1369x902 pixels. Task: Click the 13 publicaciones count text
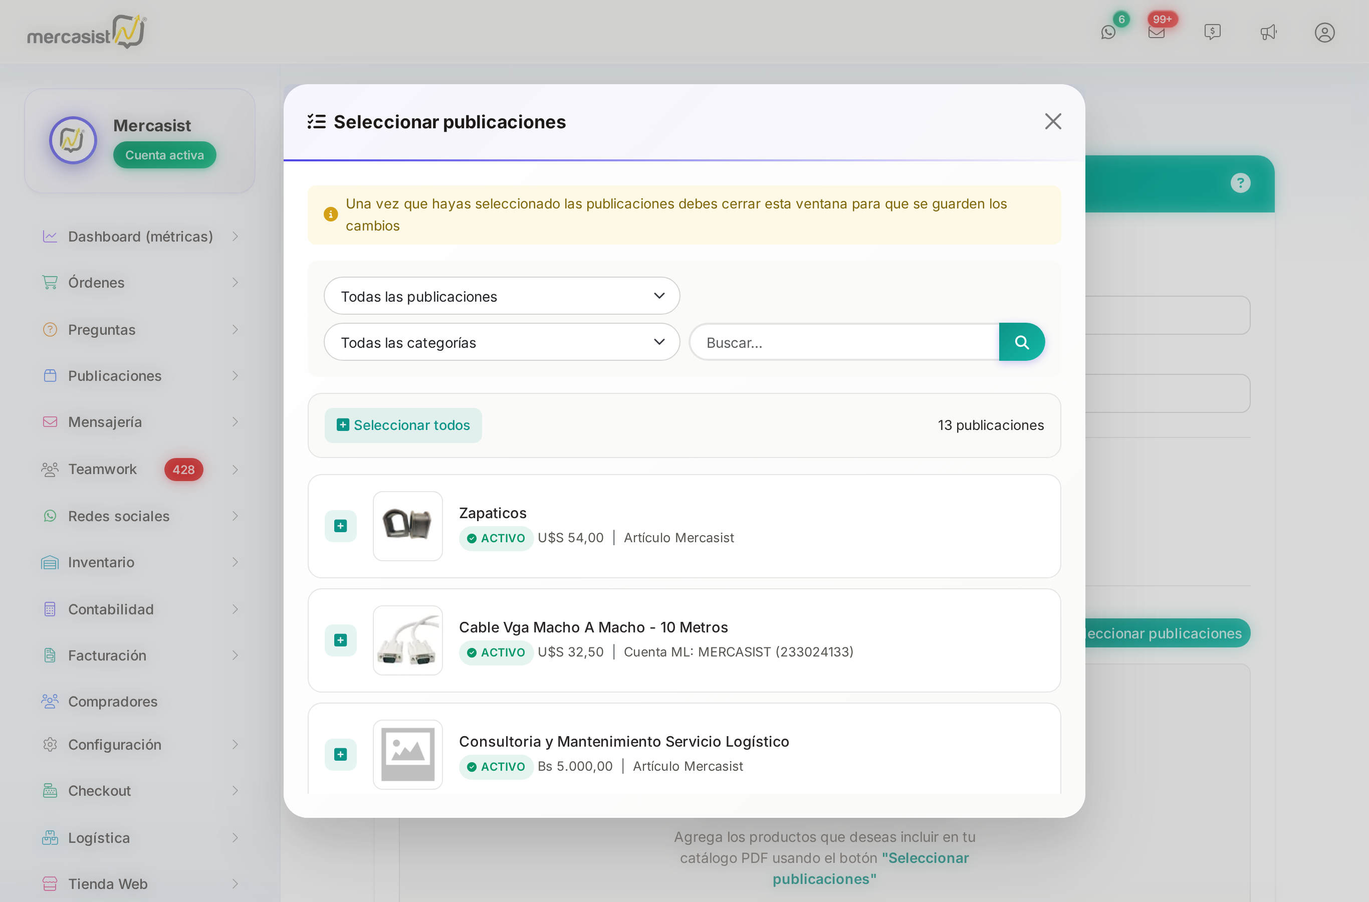pyautogui.click(x=991, y=425)
